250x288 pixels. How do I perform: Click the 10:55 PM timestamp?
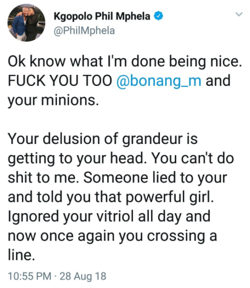(x=30, y=276)
